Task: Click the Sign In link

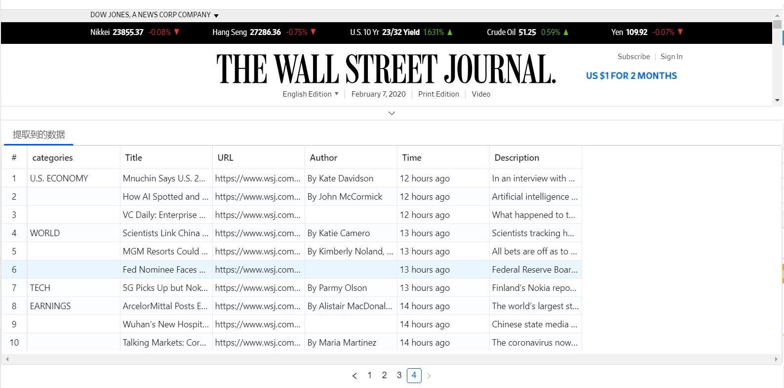Action: click(x=671, y=57)
